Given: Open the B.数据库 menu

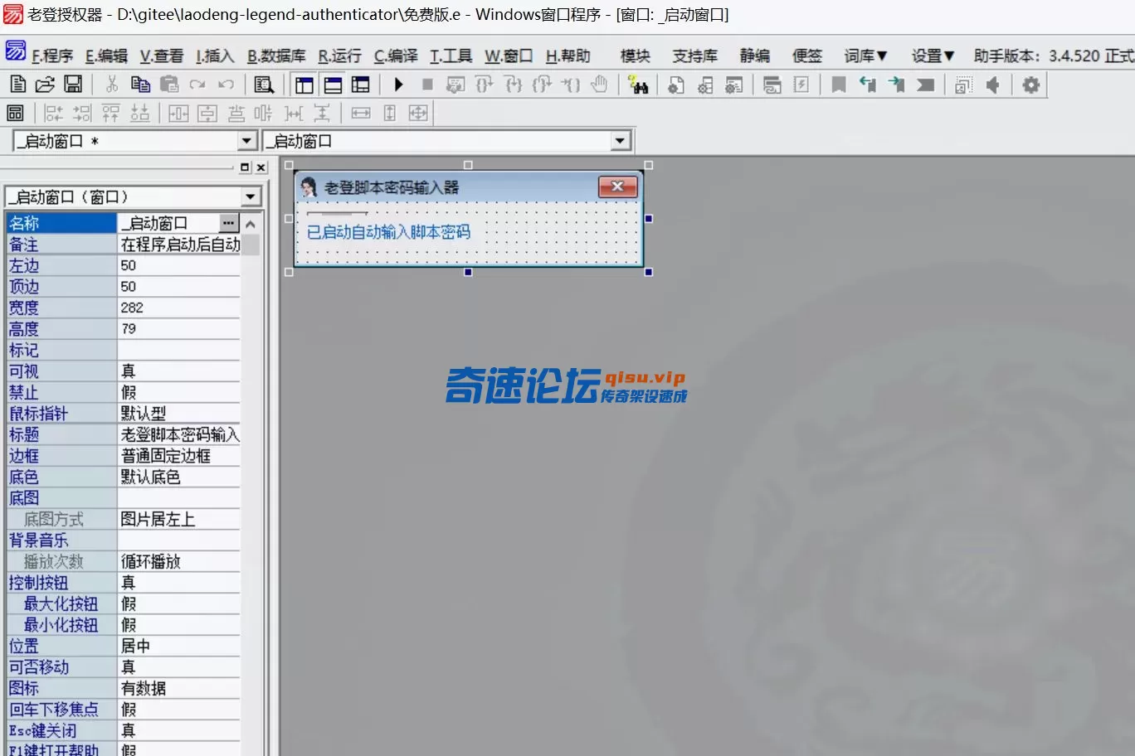Looking at the screenshot, I should (276, 56).
